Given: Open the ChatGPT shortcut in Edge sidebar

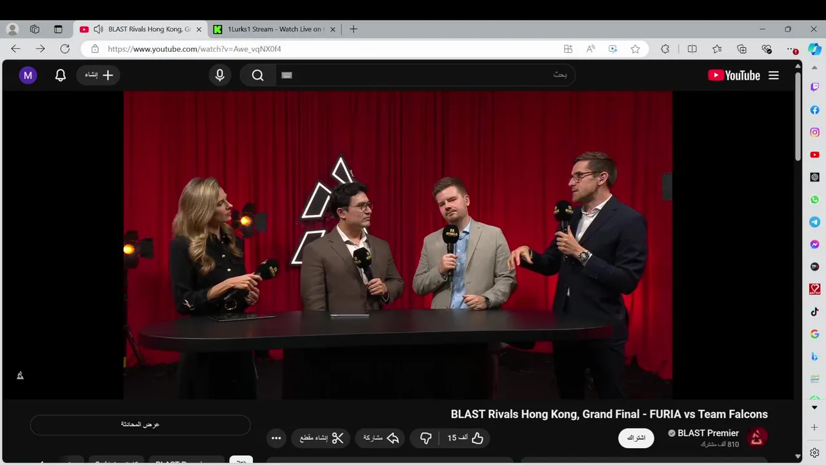Looking at the screenshot, I should pyautogui.click(x=814, y=177).
